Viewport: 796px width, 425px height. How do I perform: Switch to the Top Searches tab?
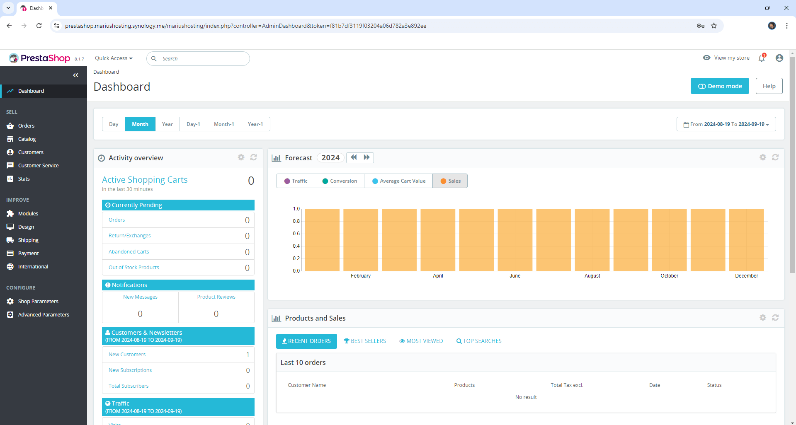pyautogui.click(x=479, y=341)
